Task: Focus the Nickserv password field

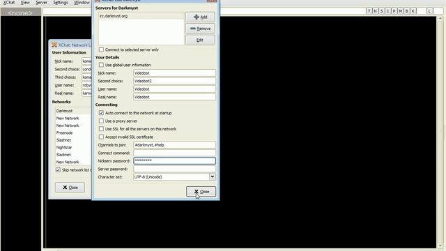Action: [x=174, y=161]
